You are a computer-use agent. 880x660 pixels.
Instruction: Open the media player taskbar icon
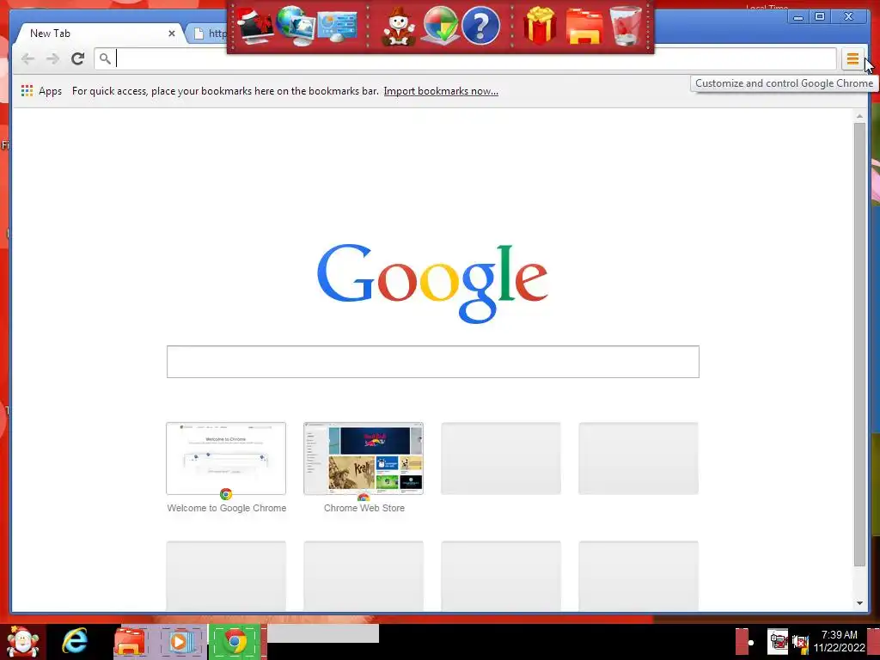click(x=180, y=642)
